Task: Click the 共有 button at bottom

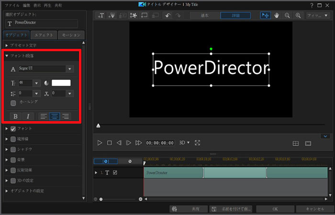Action: point(189,209)
